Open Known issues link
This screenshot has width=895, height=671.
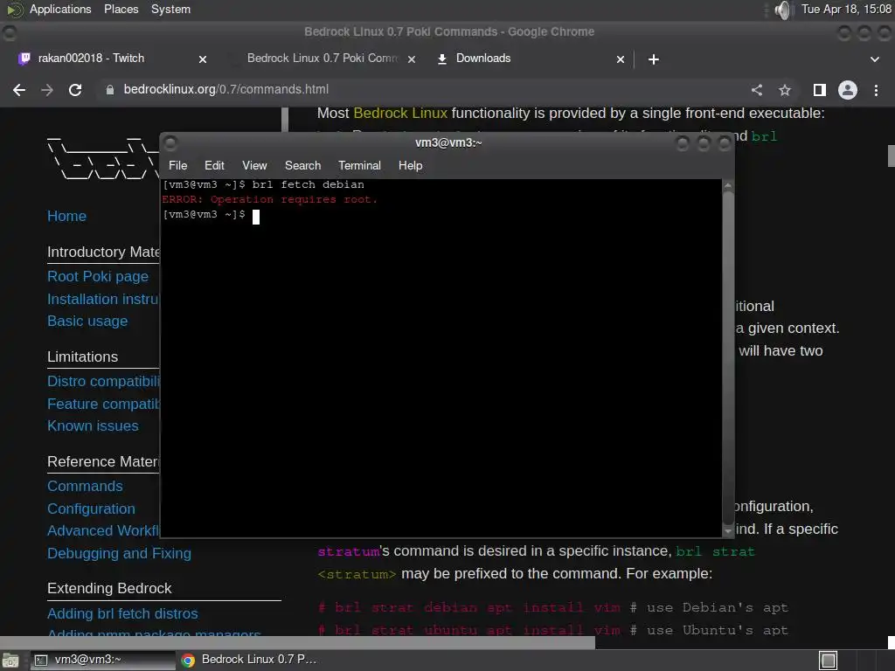point(93,426)
